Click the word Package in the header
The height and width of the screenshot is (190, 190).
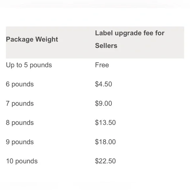pos(20,39)
